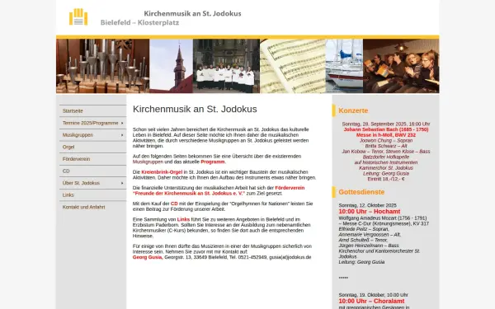Screen dimensions: 495x309
Task: Click Sonntag, 19. Oktober, 10.00 Uhr line
Action: point(373,295)
